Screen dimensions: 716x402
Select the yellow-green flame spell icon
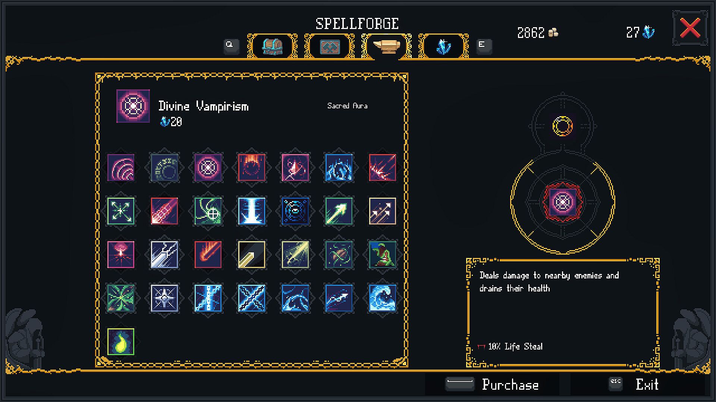121,342
